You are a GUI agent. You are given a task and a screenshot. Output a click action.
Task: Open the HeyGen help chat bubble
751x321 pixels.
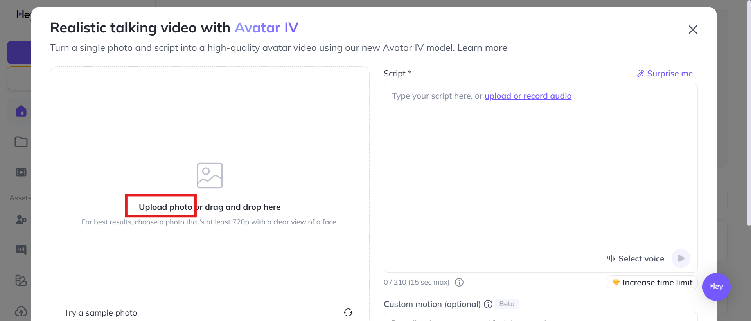click(716, 287)
